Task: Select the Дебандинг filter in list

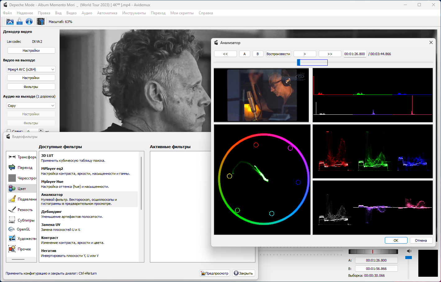Action: pos(88,214)
